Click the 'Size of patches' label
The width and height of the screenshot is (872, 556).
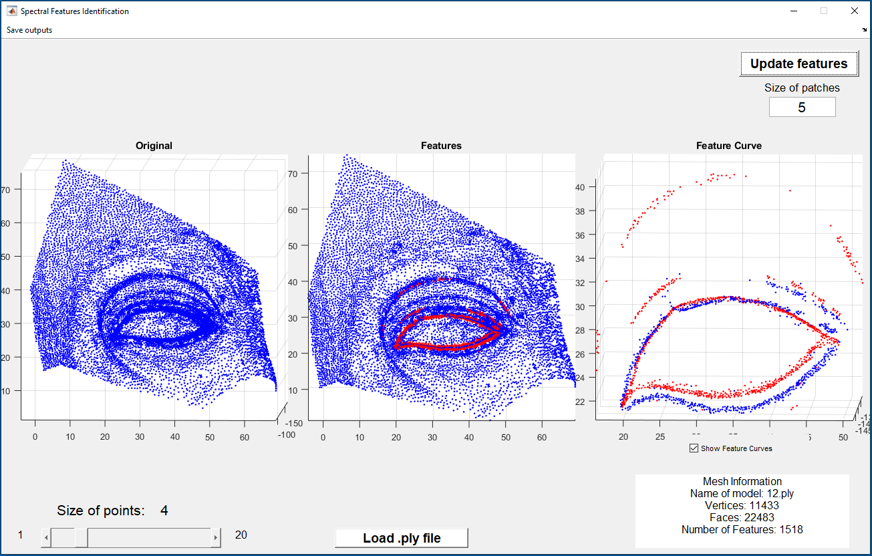click(x=802, y=88)
